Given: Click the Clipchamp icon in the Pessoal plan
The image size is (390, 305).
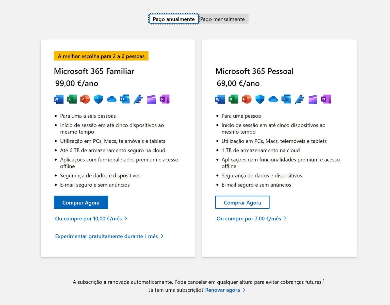Looking at the screenshot, I should pos(313,99).
